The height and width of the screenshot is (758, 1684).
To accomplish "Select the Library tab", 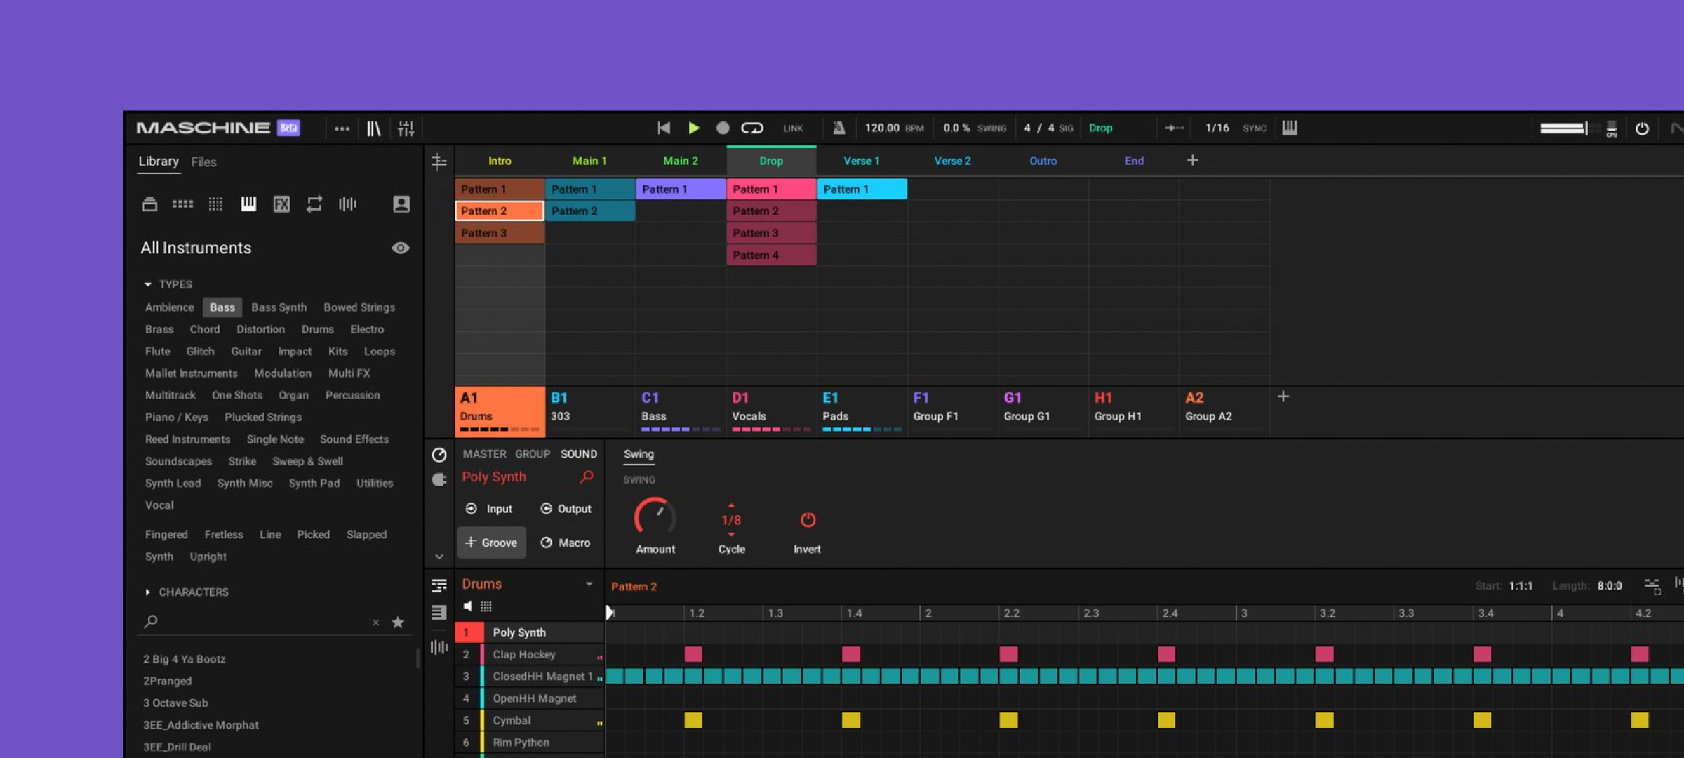I will pyautogui.click(x=159, y=161).
